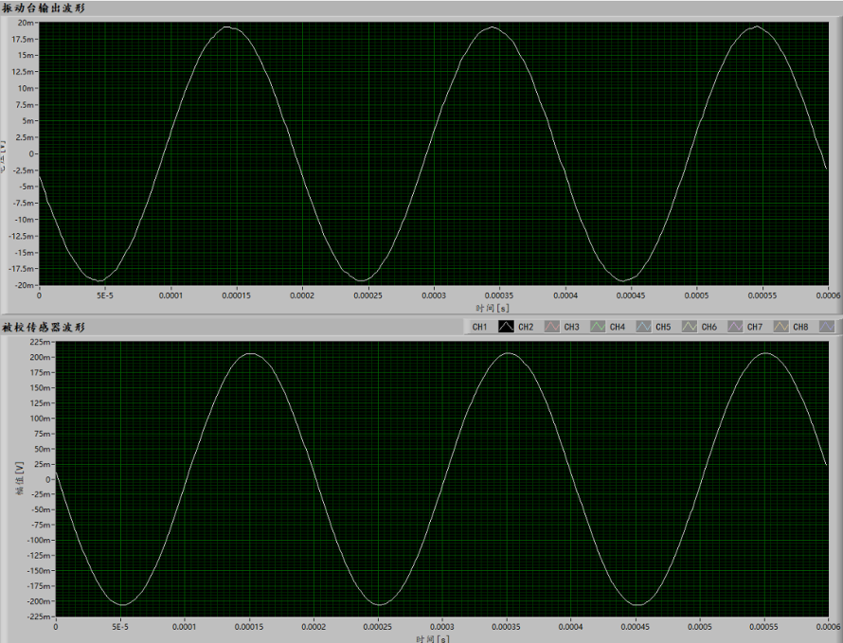Screen dimensions: 843x643
Task: Click the 振动台输出波形 graph title
Action: click(x=44, y=9)
